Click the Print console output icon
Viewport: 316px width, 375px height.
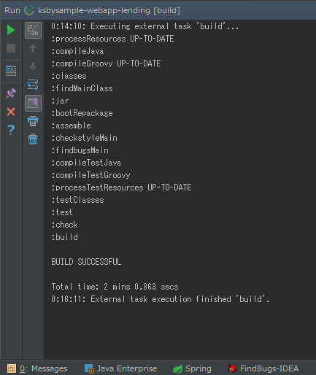[33, 121]
